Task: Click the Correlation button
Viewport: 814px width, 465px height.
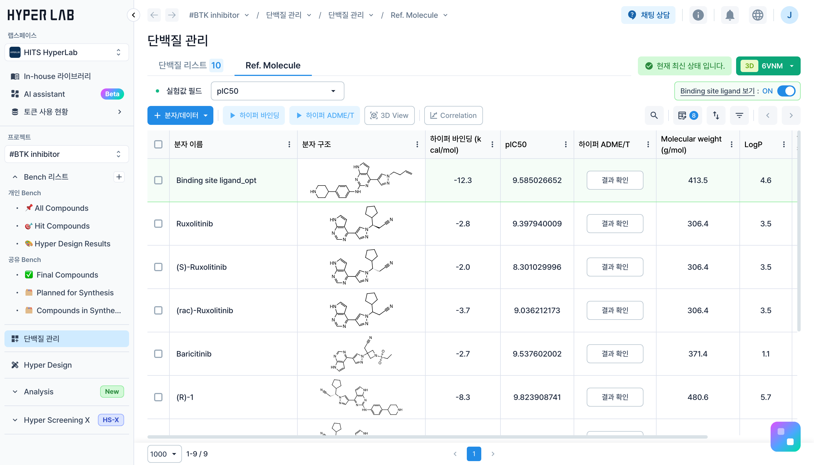Action: (453, 115)
